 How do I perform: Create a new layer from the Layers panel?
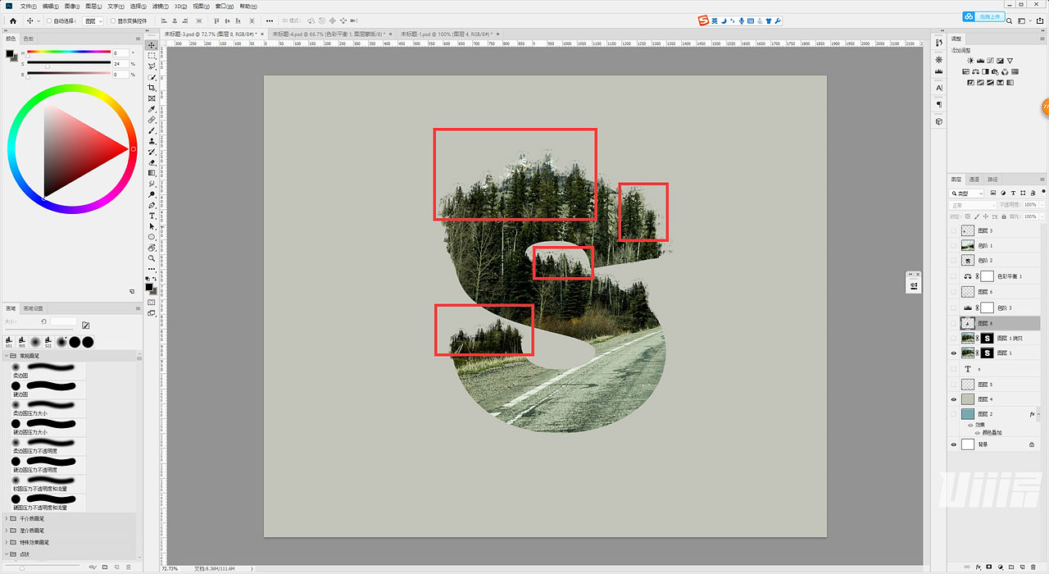click(x=1022, y=567)
